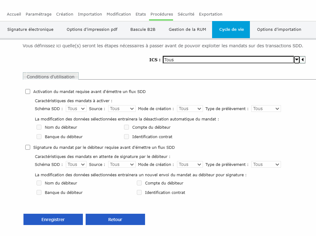Click the left-pointing triangle icon beside ICS
The image size is (316, 236).
(x=302, y=60)
